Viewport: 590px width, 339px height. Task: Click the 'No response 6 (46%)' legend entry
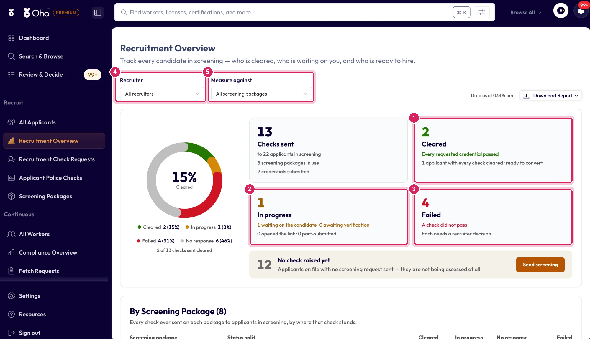206,241
